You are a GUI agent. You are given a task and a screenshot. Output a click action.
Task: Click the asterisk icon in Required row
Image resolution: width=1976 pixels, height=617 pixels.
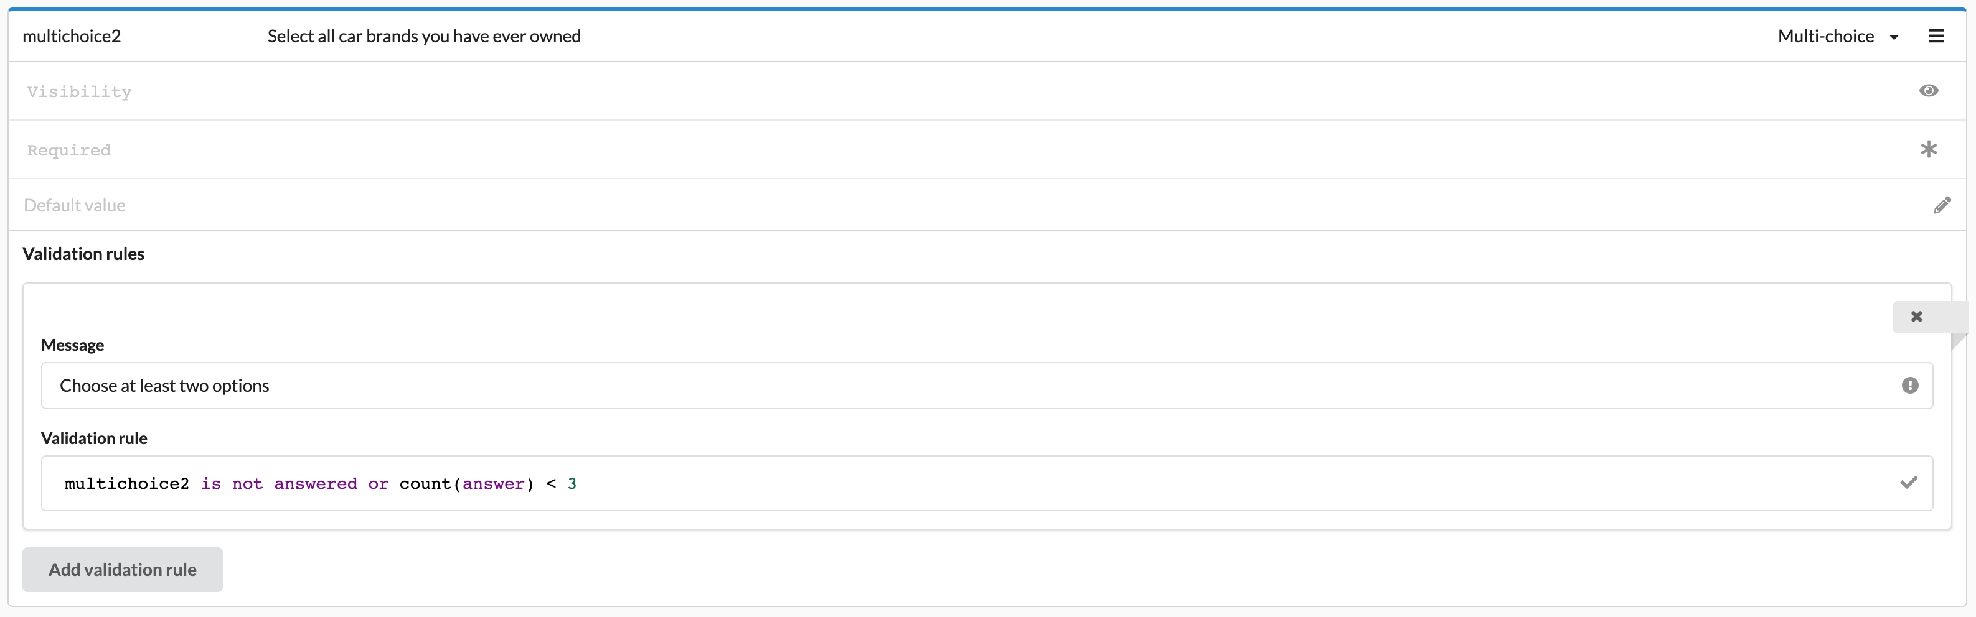pyautogui.click(x=1929, y=149)
